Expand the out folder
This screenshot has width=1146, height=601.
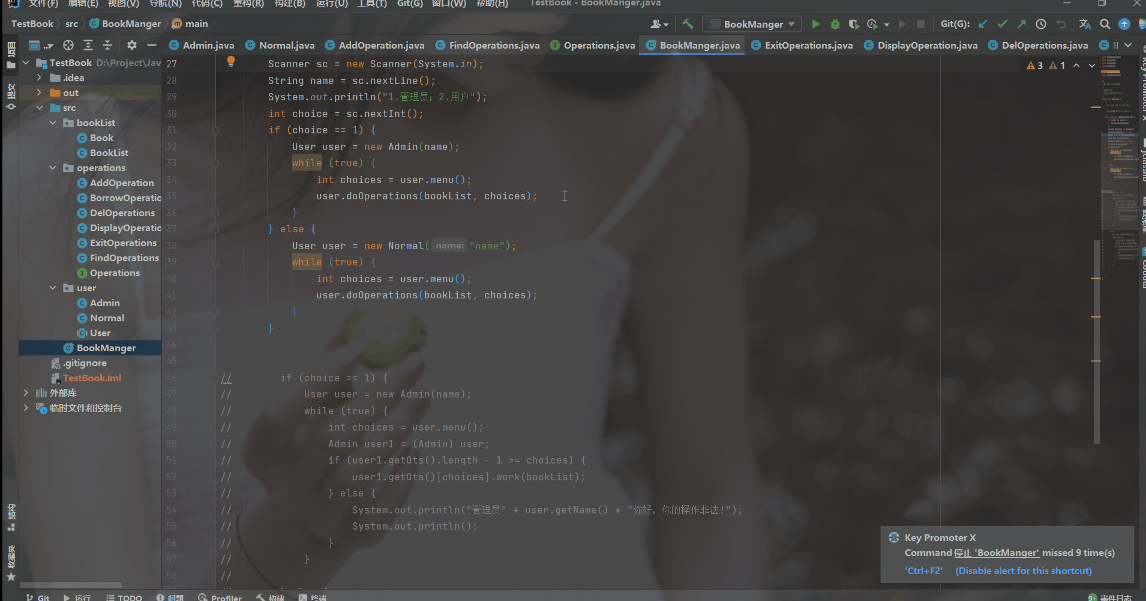click(x=39, y=92)
